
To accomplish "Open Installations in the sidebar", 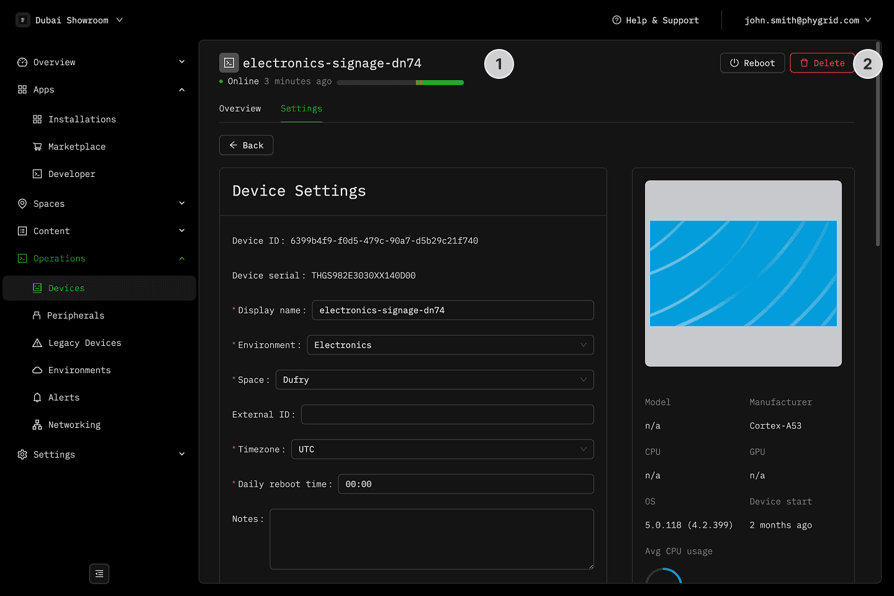I will coord(99,119).
